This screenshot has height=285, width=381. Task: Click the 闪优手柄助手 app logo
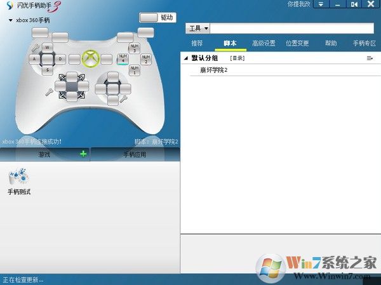tap(10, 5)
